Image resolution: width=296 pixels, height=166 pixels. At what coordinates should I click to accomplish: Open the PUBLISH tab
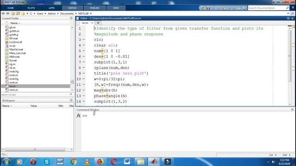[94, 8]
